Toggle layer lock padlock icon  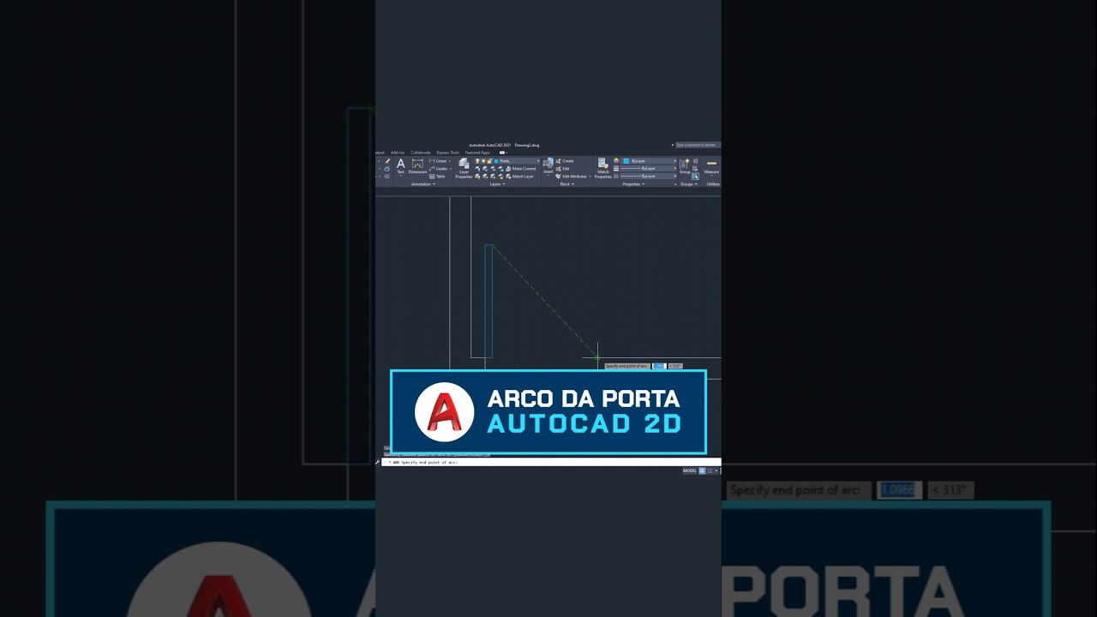(x=489, y=161)
